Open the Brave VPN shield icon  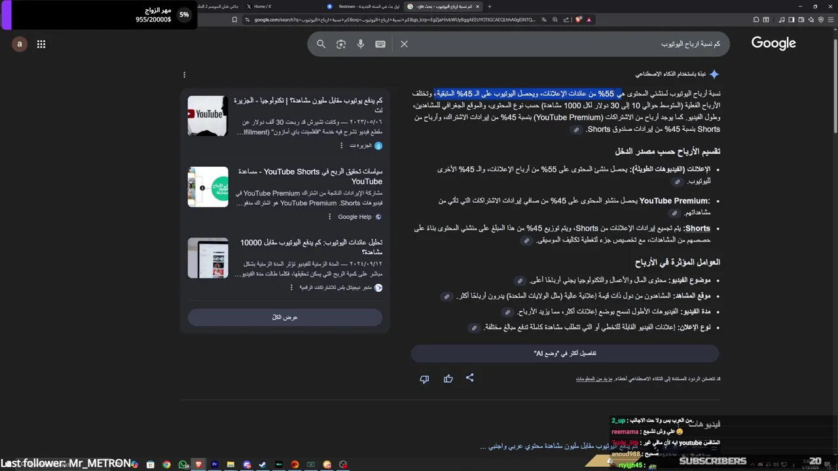[x=821, y=20]
